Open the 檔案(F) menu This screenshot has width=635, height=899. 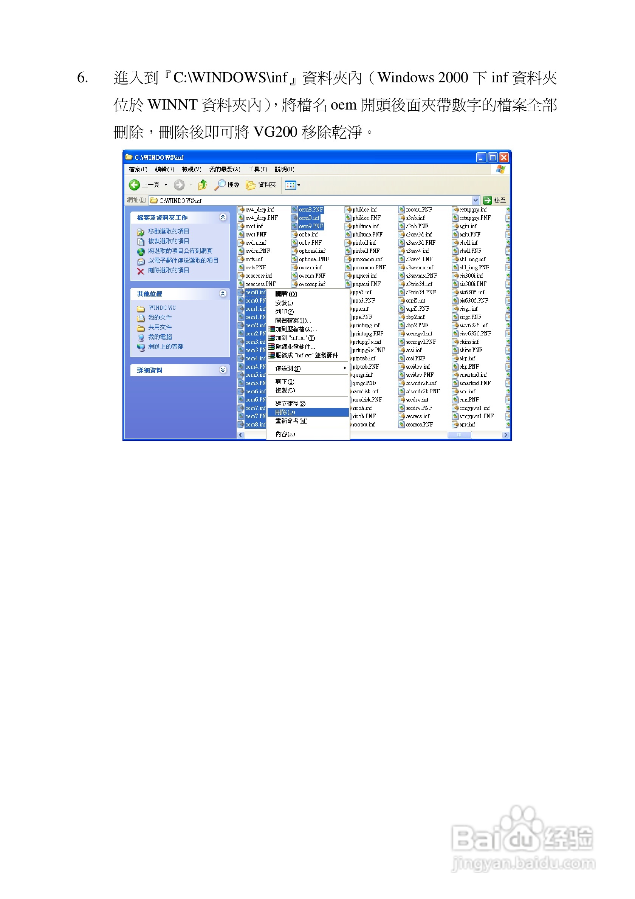[138, 169]
